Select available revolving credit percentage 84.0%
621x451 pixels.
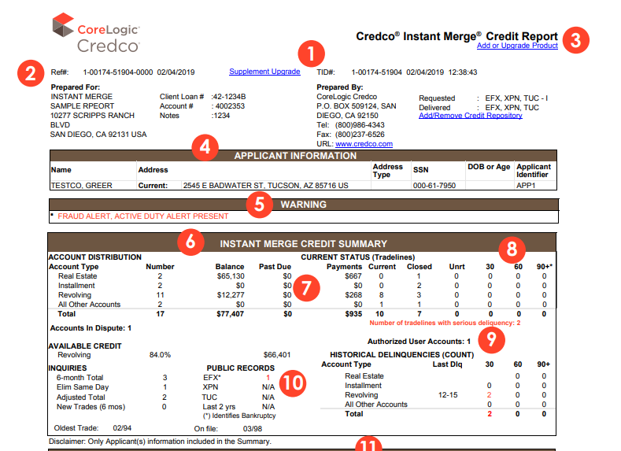click(160, 355)
